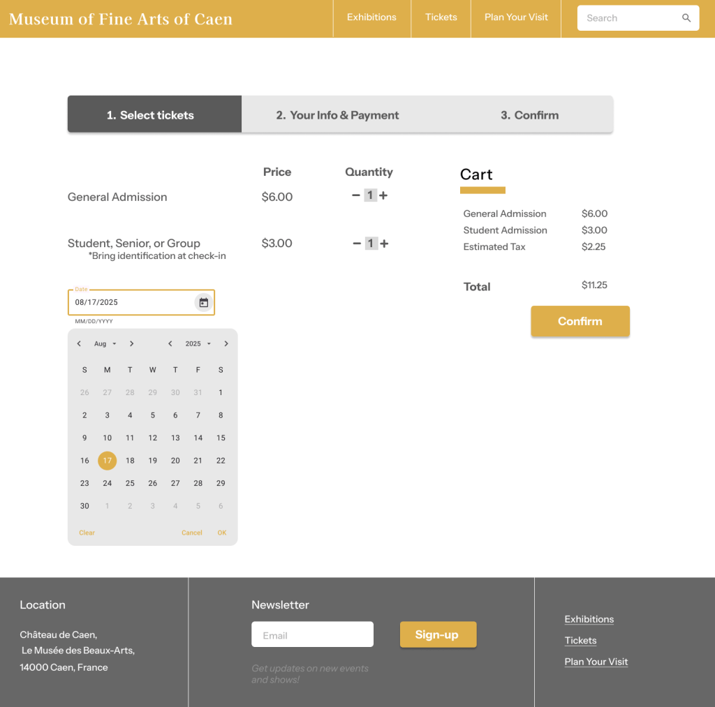
Task: Decrease General Admission quantity with minus
Action: pyautogui.click(x=356, y=196)
